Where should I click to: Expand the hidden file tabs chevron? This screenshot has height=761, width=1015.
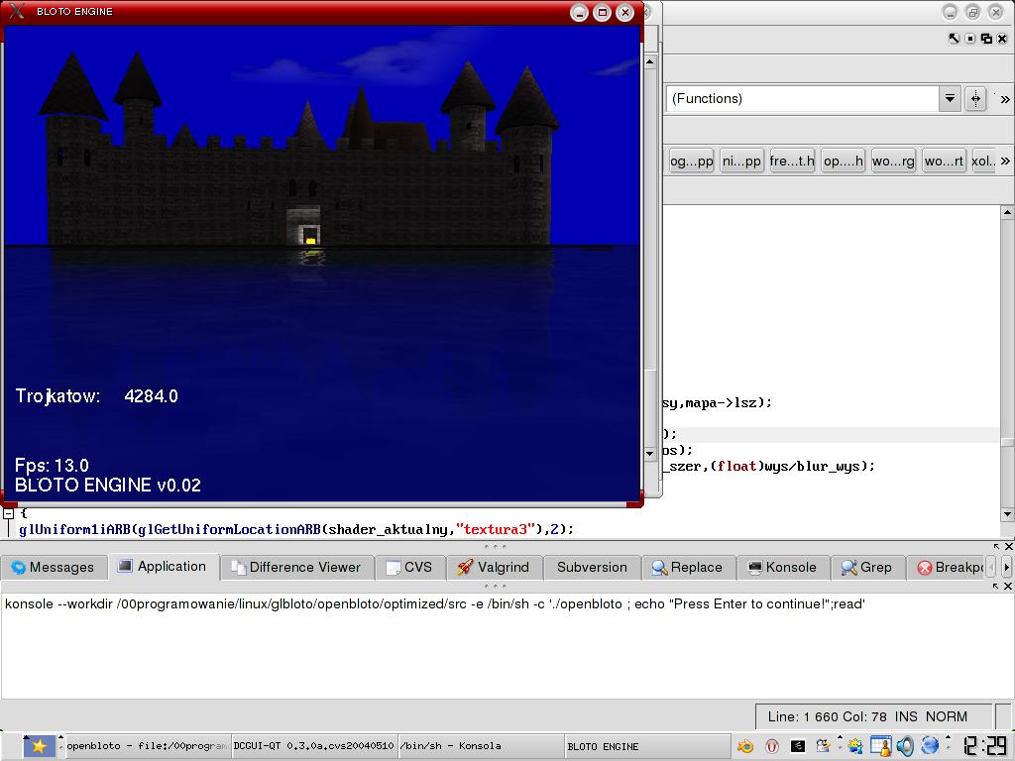click(1005, 162)
